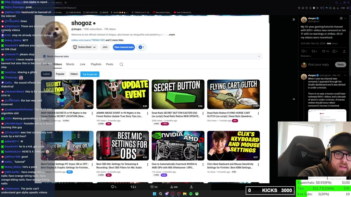Open the UPDATE EVENT video thumbnail
Image resolution: width=351 pixels, height=197 pixels.
123,94
